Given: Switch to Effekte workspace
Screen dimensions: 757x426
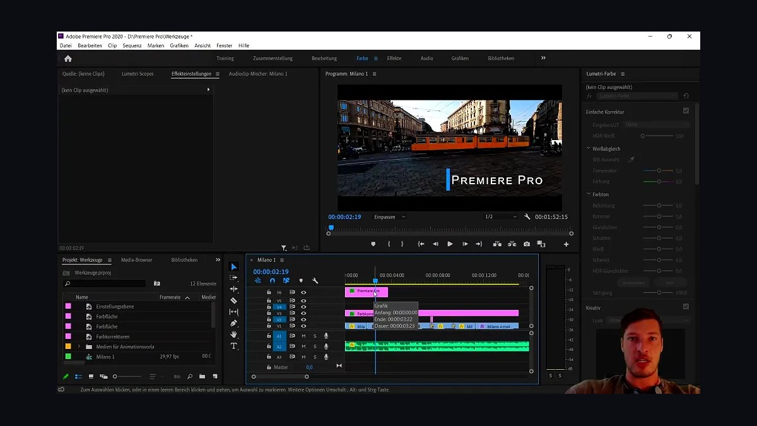Looking at the screenshot, I should point(394,58).
